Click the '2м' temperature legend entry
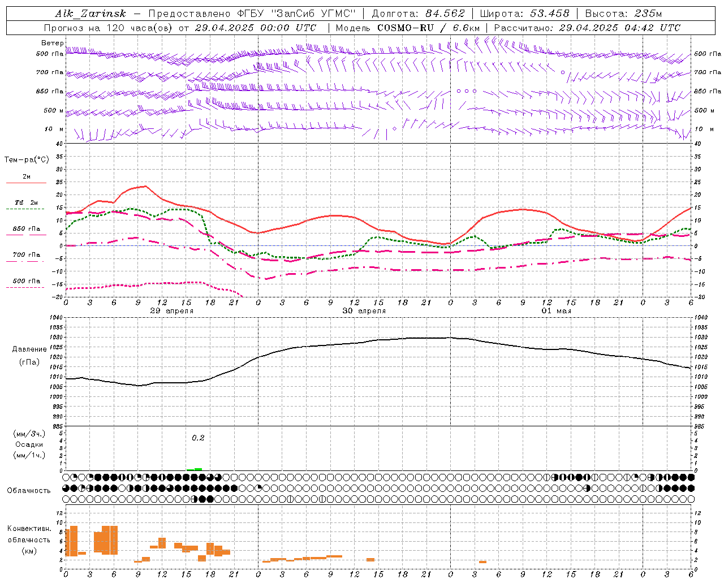 pos(27,177)
